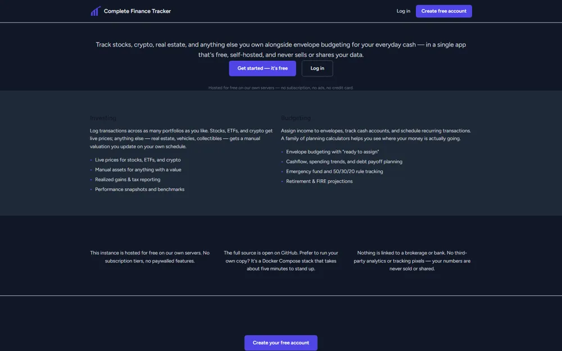The image size is (562, 351).
Task: Click paragraph 'Log transactions across as many portfolios'
Action: coord(181,139)
